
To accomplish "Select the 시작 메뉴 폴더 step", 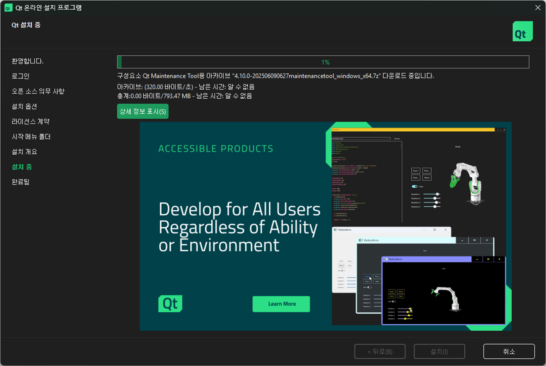I will [x=31, y=137].
